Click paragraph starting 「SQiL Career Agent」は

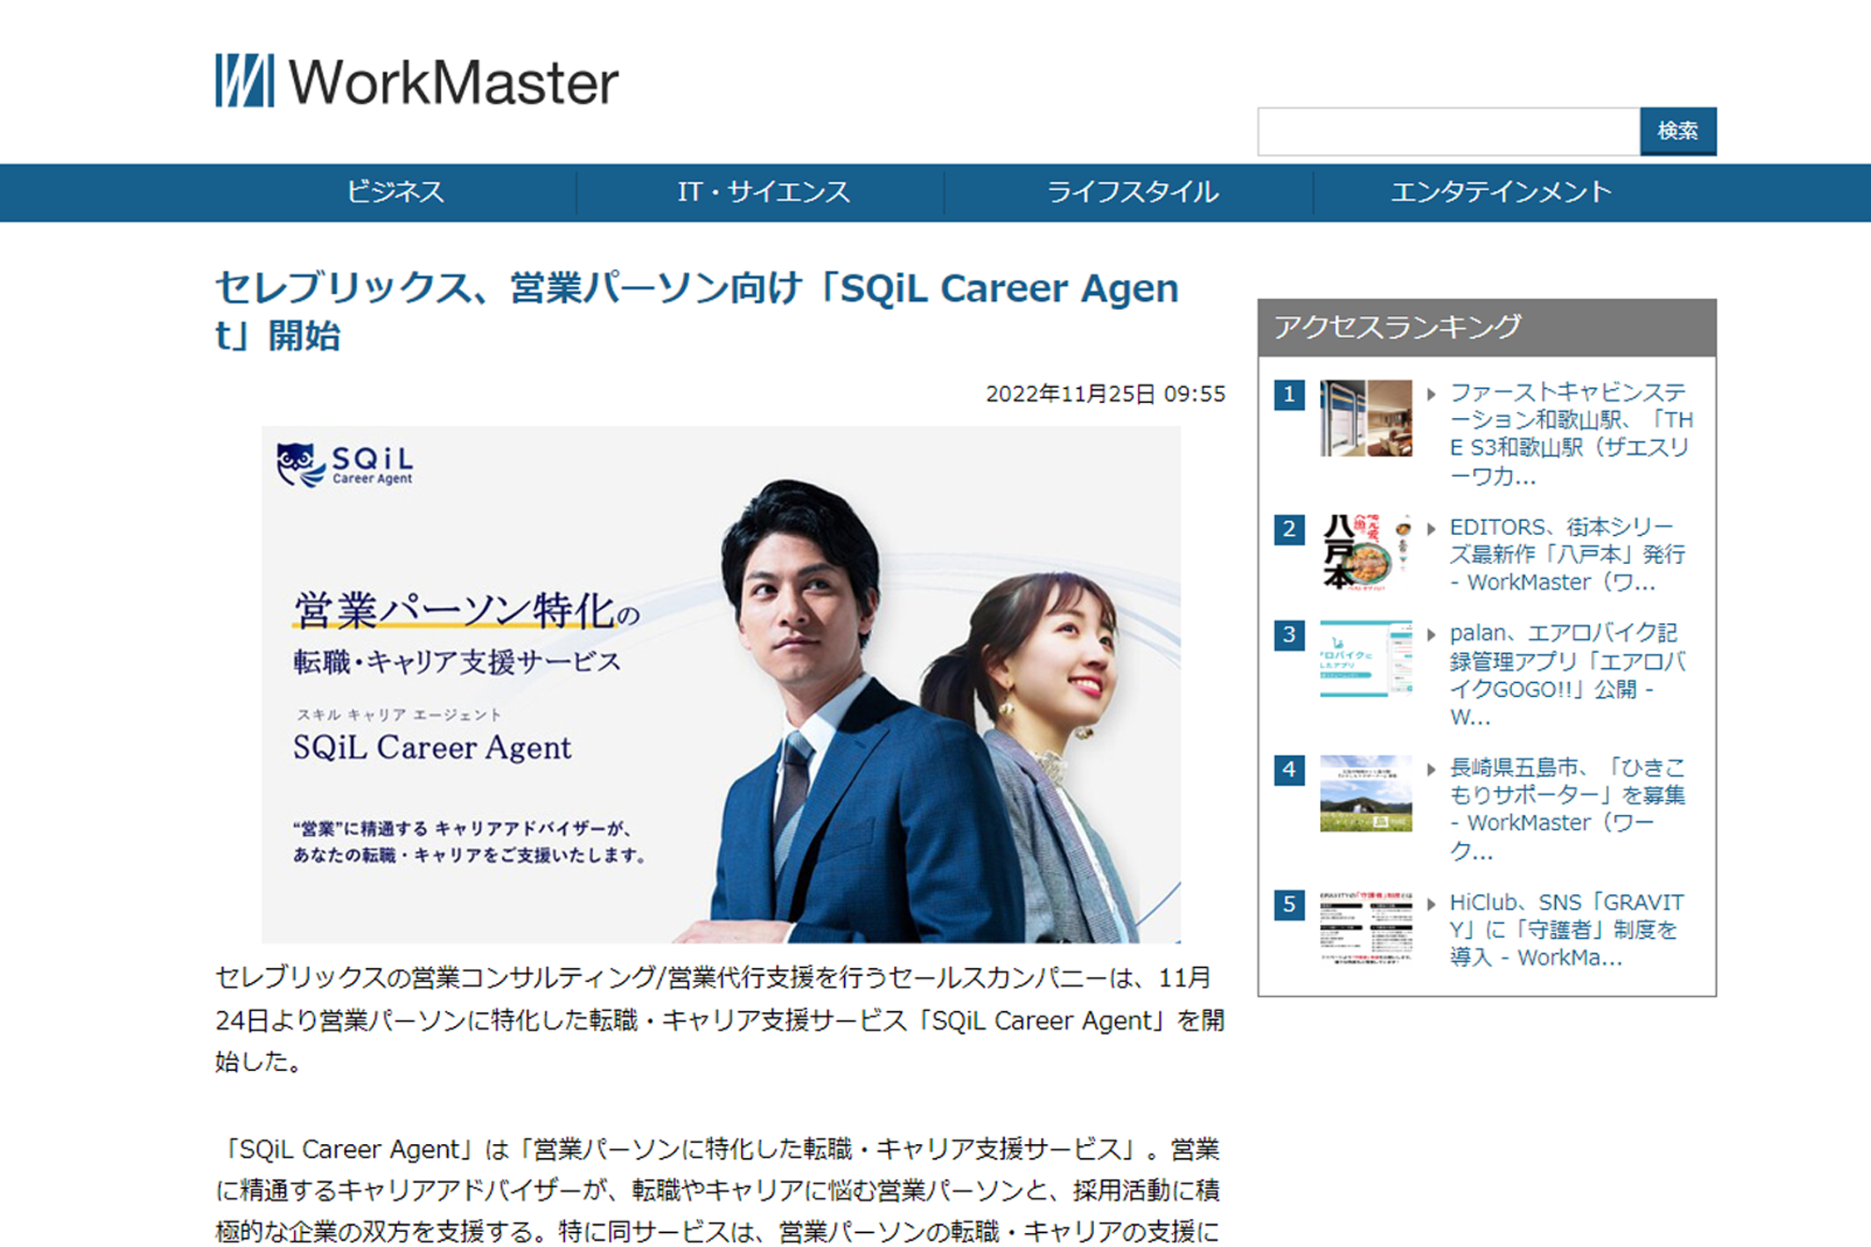click(x=718, y=1190)
